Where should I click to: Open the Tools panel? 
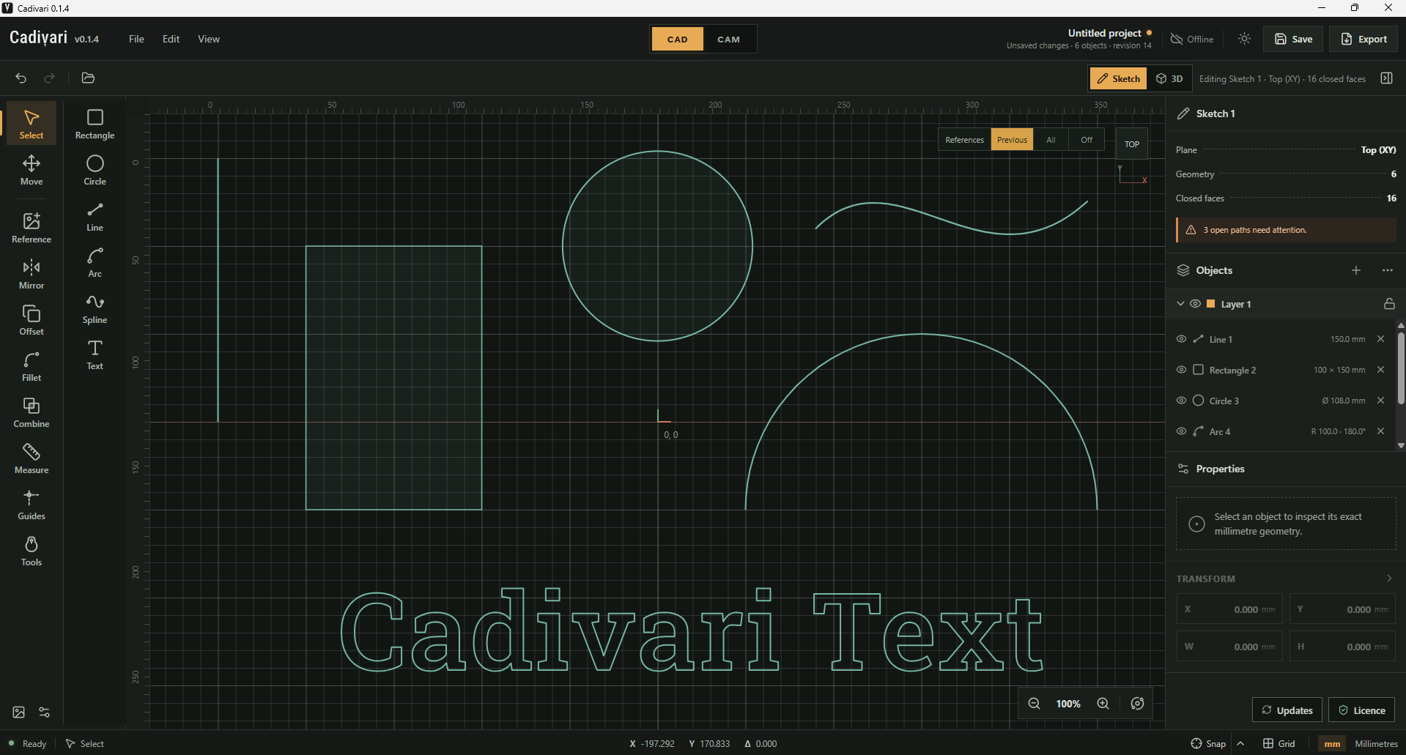(x=32, y=551)
